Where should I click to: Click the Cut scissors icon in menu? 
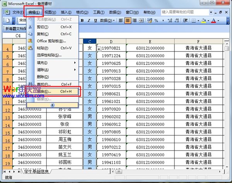pyautogui.click(x=30, y=27)
